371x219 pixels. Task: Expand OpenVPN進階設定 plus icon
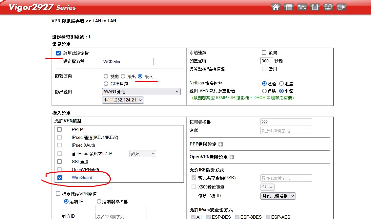[x=232, y=157]
